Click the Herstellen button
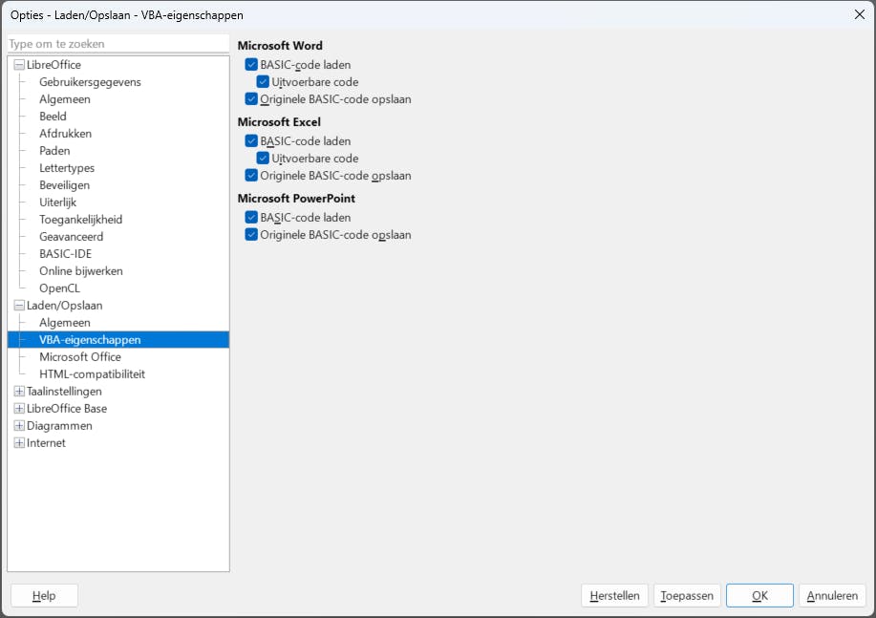The height and width of the screenshot is (618, 876). [x=614, y=596]
